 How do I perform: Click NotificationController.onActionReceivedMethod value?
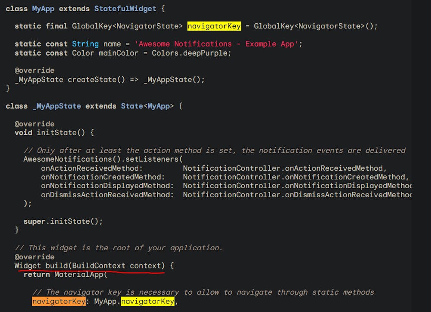(x=283, y=168)
